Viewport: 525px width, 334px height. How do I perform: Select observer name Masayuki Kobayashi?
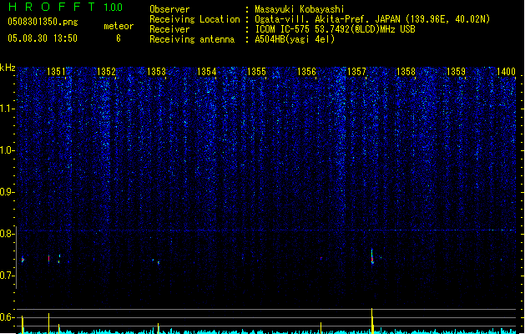(300, 9)
